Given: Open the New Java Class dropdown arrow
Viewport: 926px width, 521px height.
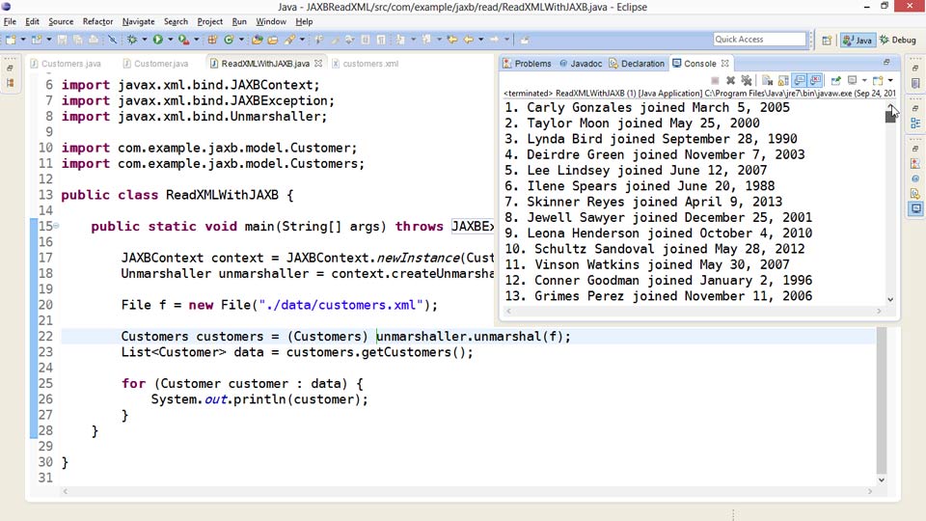Looking at the screenshot, I should (241, 40).
